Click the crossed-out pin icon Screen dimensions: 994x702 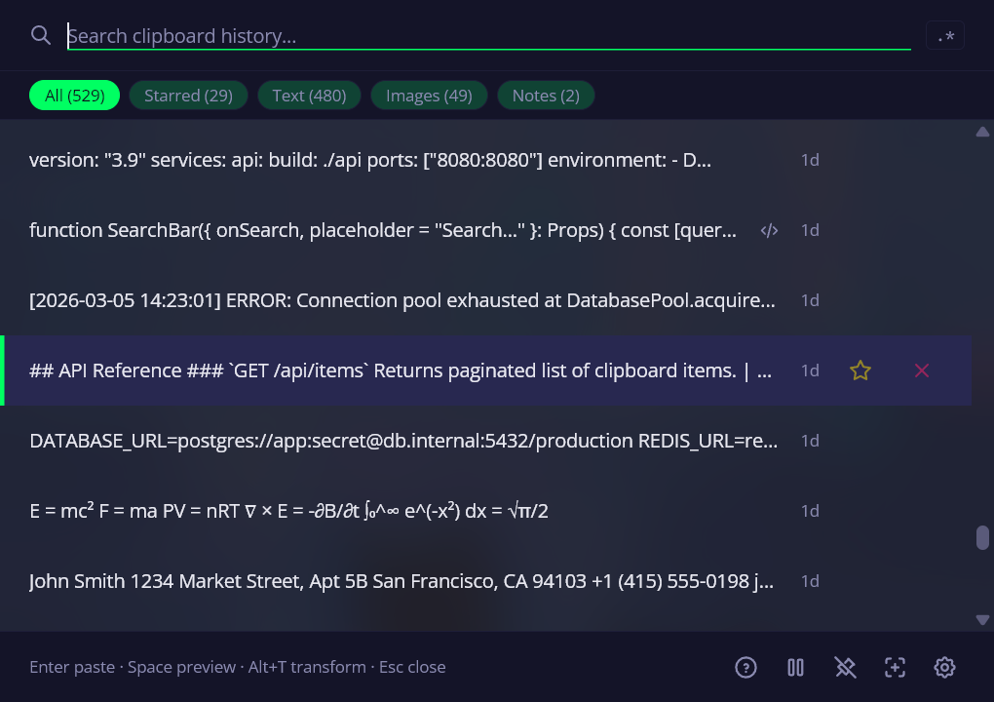pos(845,667)
